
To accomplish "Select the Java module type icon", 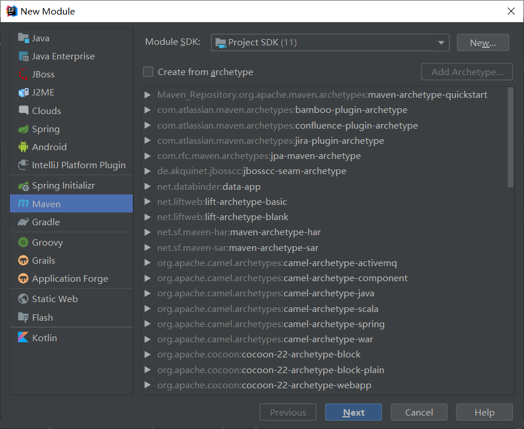I will coord(23,38).
